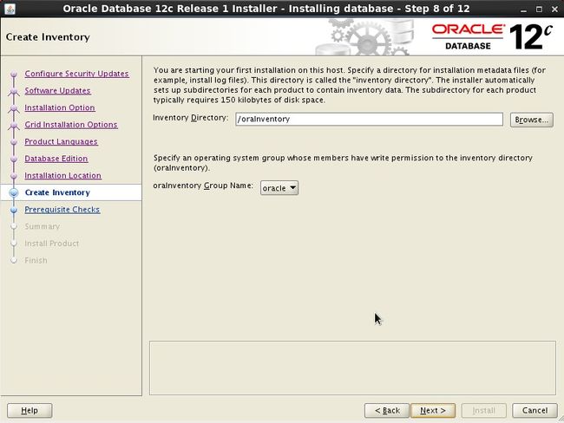Jump to the Installation Option step

click(60, 107)
